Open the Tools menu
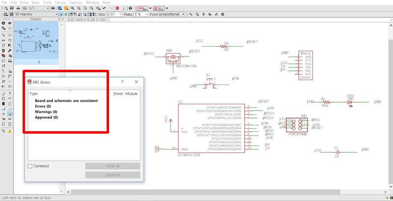 click(x=47, y=2)
